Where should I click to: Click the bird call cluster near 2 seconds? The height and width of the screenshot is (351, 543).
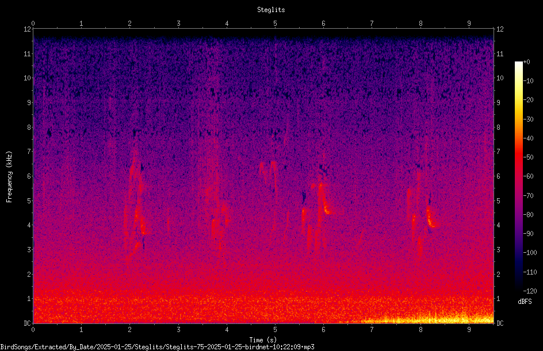click(x=136, y=204)
